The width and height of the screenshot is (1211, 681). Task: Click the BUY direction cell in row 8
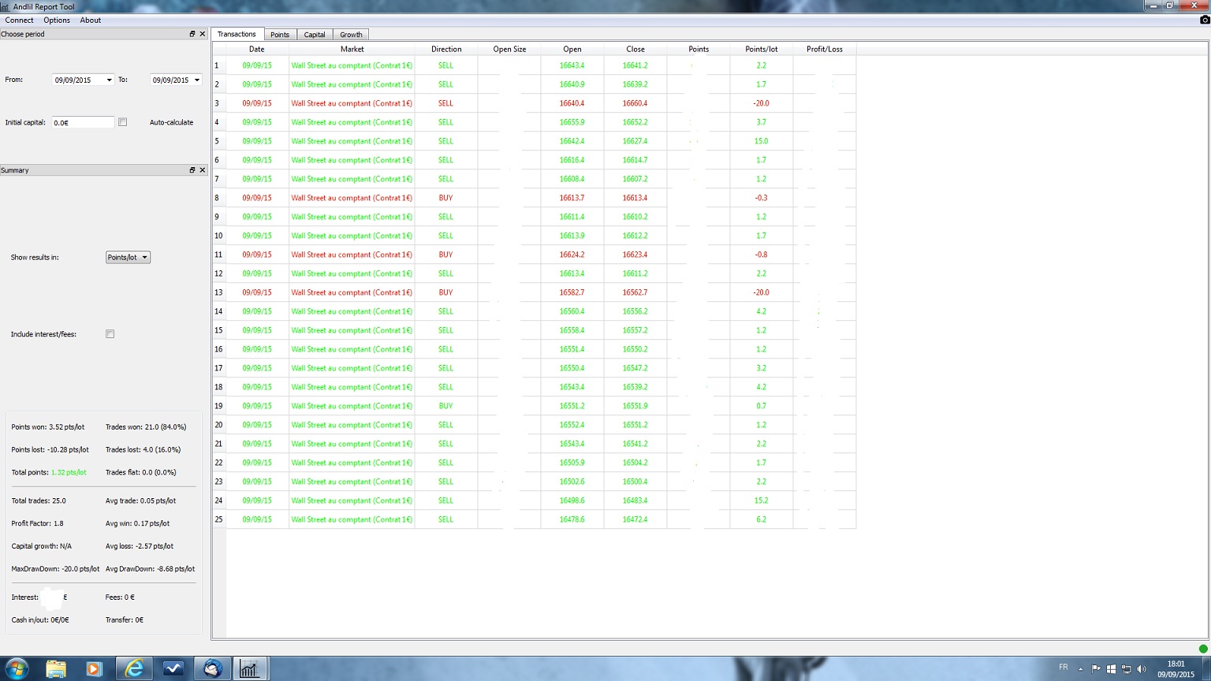coord(446,198)
